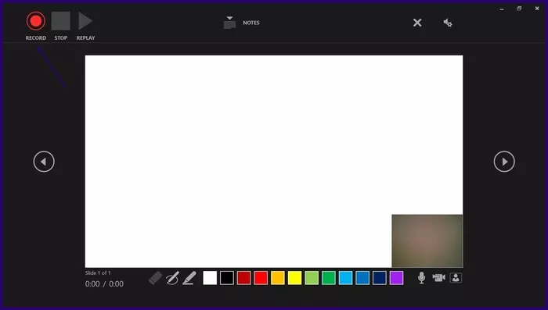This screenshot has width=548, height=310.
Task: Go to the next slide arrow
Action: [504, 162]
